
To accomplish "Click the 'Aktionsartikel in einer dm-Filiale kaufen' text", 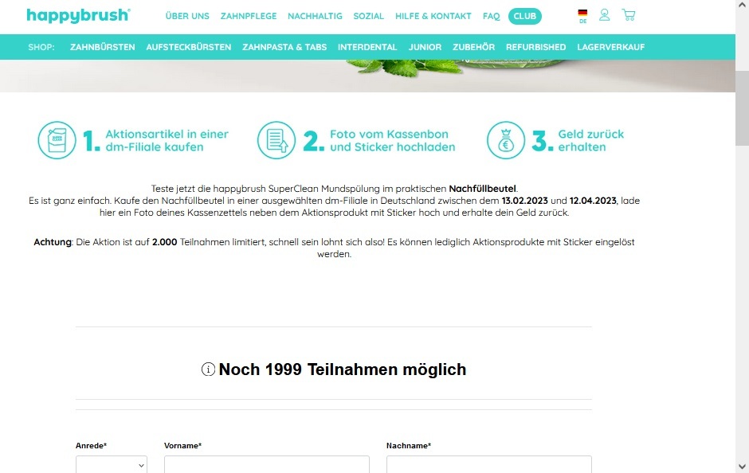I will tap(167, 140).
